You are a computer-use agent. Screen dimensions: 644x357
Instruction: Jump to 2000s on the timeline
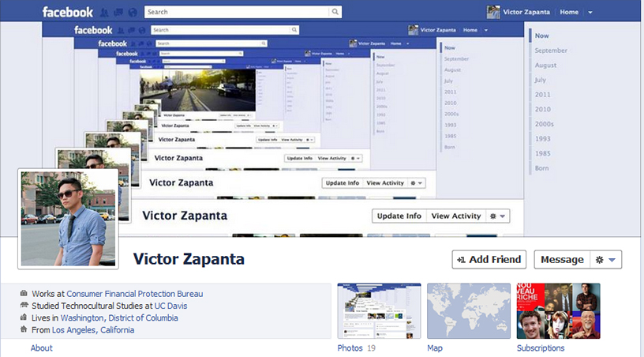(x=545, y=124)
